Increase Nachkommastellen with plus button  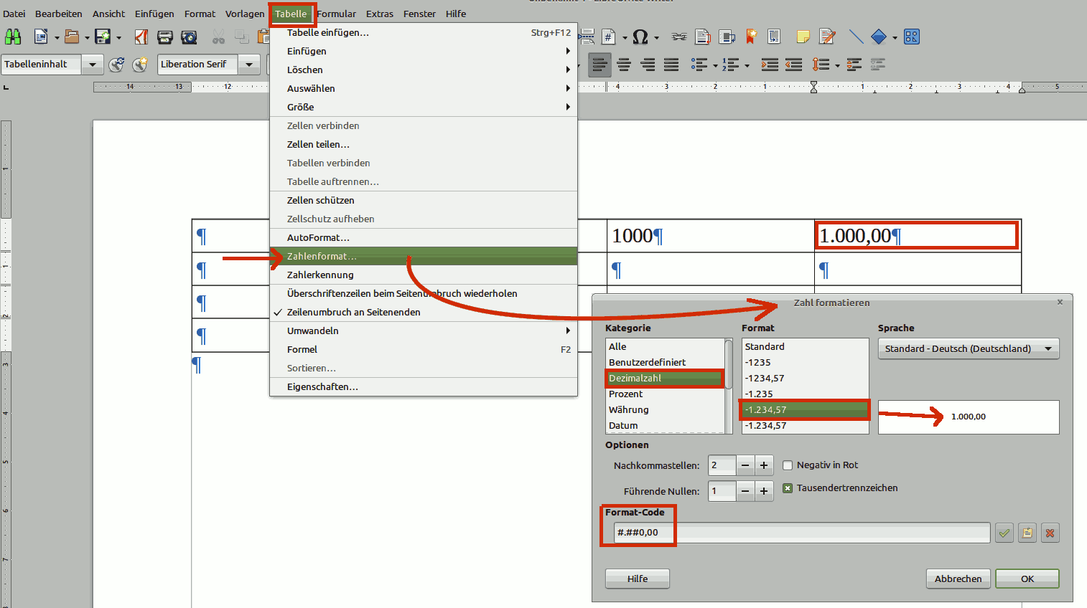tap(764, 465)
